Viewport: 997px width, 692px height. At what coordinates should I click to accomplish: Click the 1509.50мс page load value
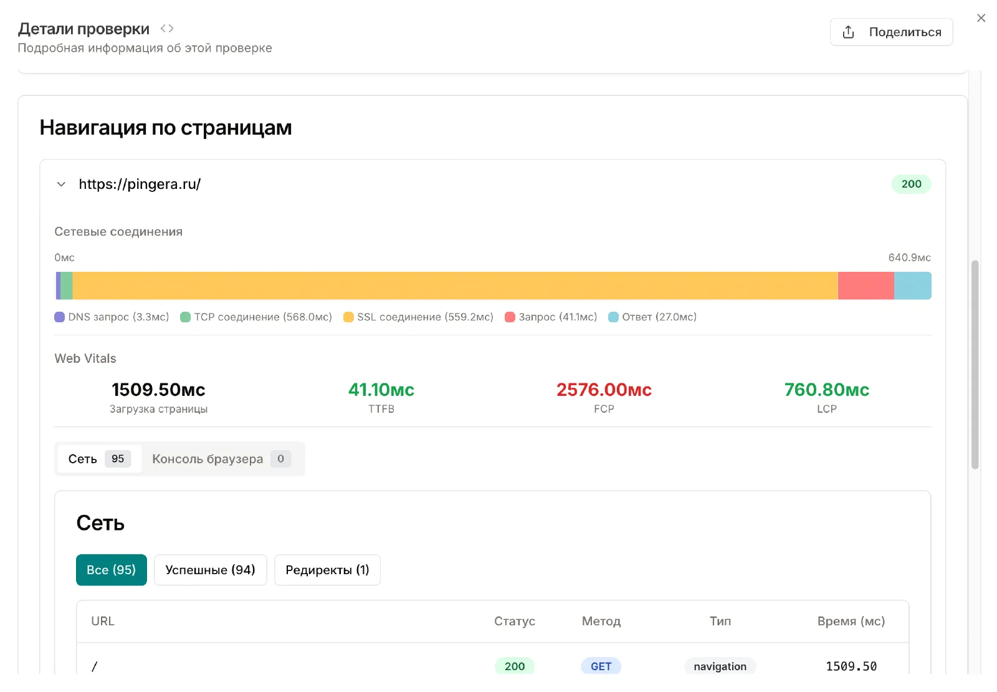tap(158, 390)
